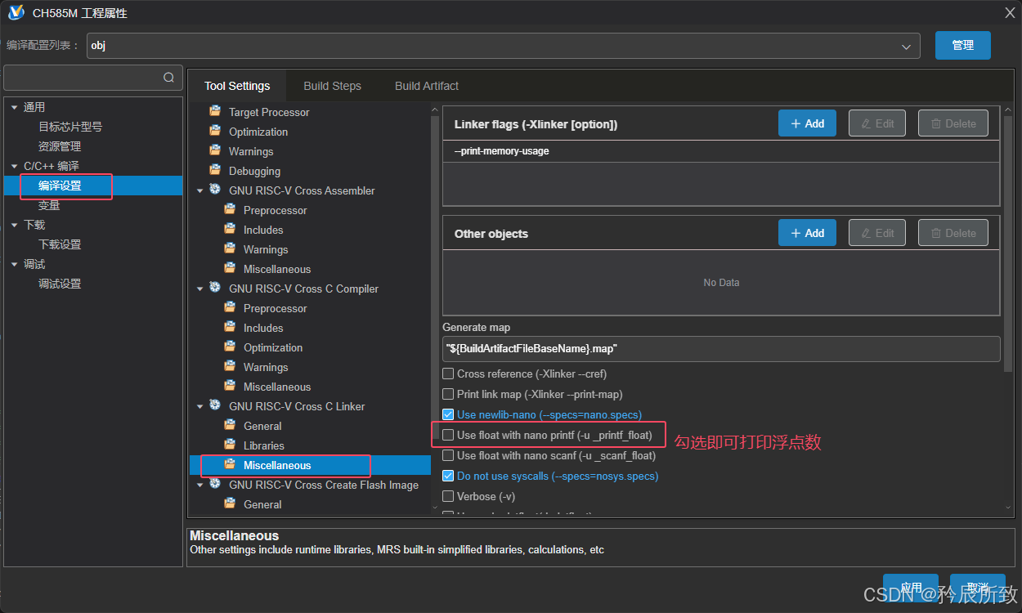Screen dimensions: 1022x613
Task: Enable Verbose (-v) checkbox
Action: (448, 496)
